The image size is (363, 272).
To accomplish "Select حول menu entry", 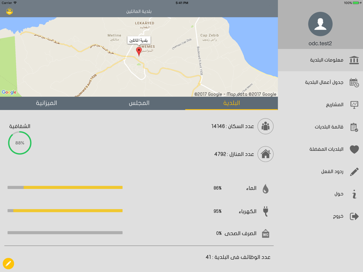I will click(321, 194).
